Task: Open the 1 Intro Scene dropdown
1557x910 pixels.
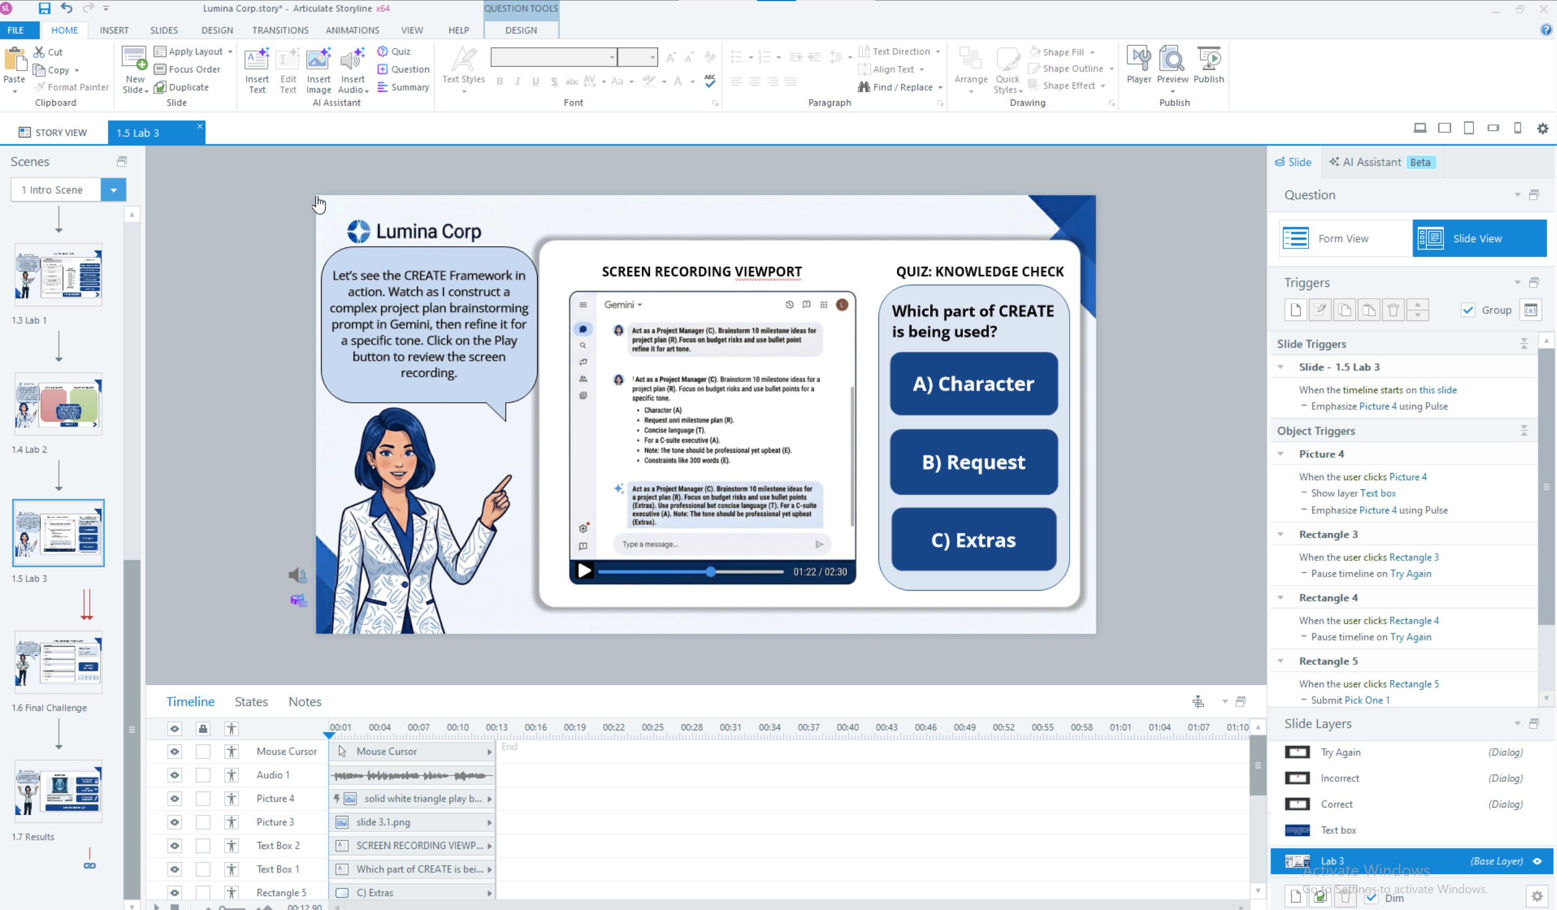Action: pos(114,189)
